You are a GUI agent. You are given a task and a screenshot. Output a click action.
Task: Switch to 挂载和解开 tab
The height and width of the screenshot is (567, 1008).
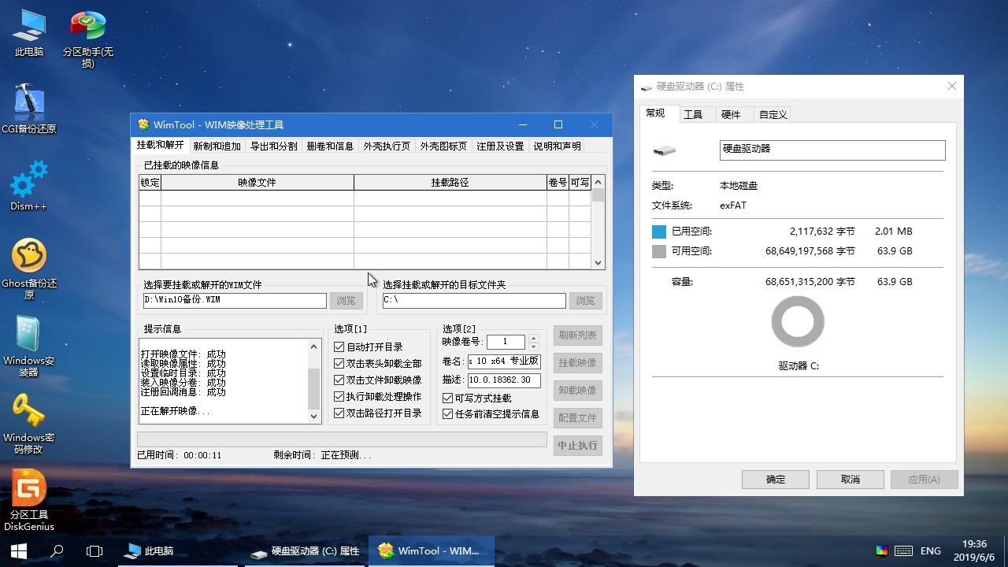point(161,146)
